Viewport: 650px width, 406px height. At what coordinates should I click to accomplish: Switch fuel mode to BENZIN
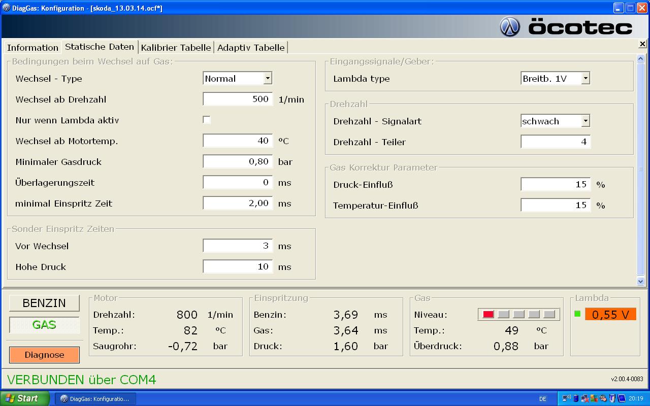(x=44, y=303)
